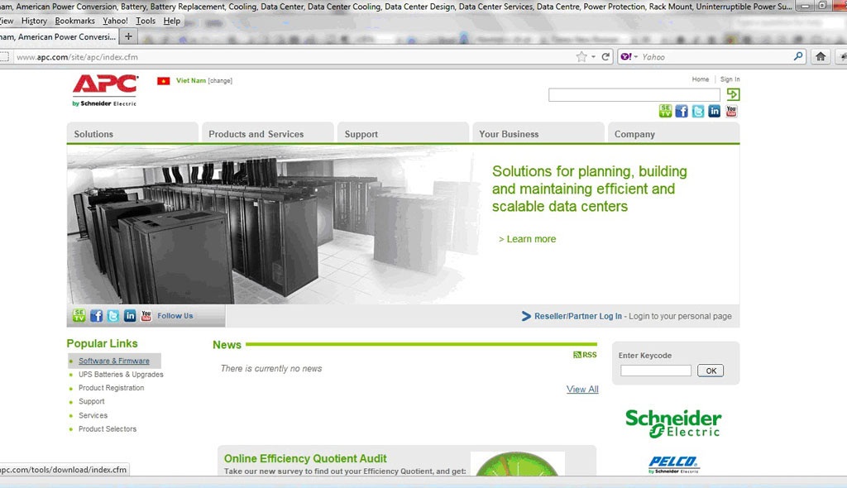847x488 pixels.
Task: Click LinkedIn icon beside Follow Us
Action: [130, 316]
